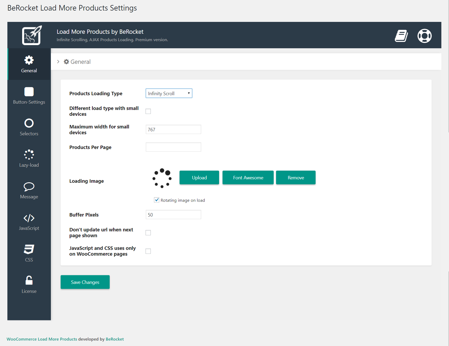
Task: Open the Products Loading Type dropdown
Action: [x=169, y=93]
